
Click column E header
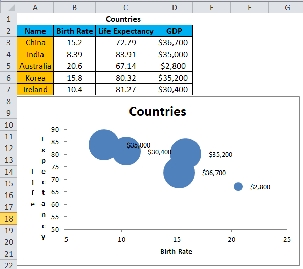coord(211,8)
